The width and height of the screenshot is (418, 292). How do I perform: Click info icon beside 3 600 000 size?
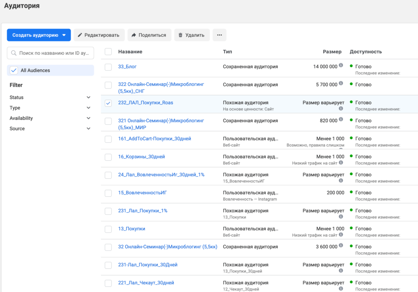341,246
